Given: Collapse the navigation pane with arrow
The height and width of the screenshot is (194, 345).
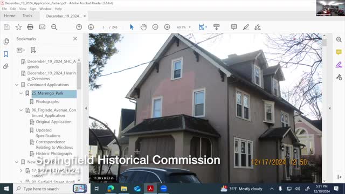Looking at the screenshot, I should pos(86,108).
